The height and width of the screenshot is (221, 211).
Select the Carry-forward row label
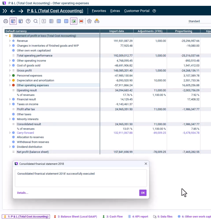(x=25, y=133)
